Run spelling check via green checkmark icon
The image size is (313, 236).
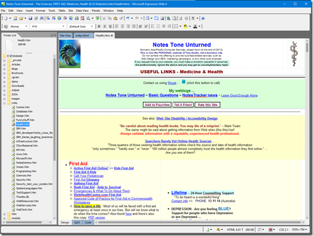coord(98,19)
